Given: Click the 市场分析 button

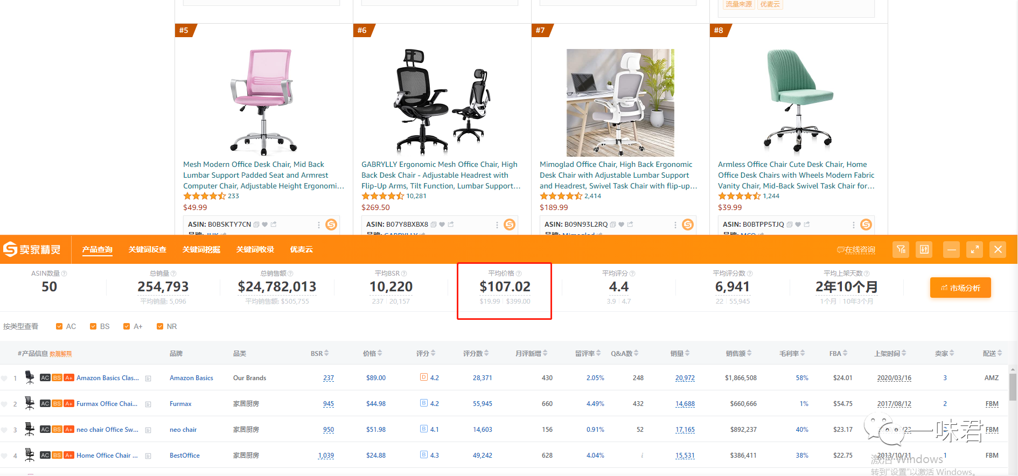Looking at the screenshot, I should point(960,288).
